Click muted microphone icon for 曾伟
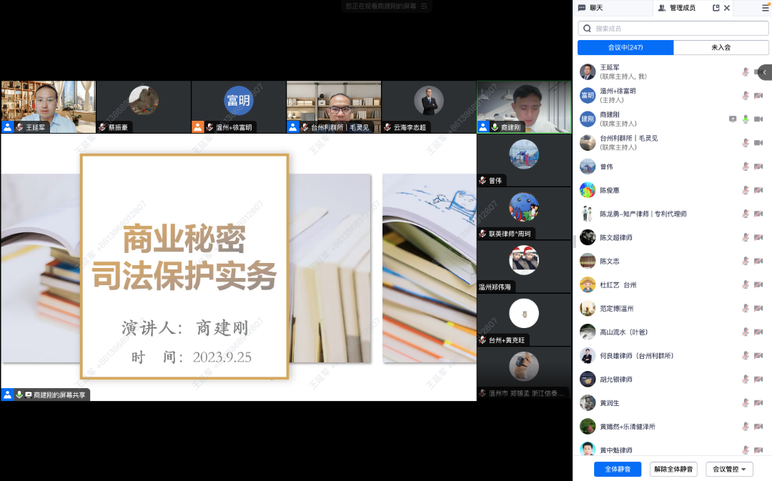Viewport: 772px width, 481px height. tap(746, 167)
